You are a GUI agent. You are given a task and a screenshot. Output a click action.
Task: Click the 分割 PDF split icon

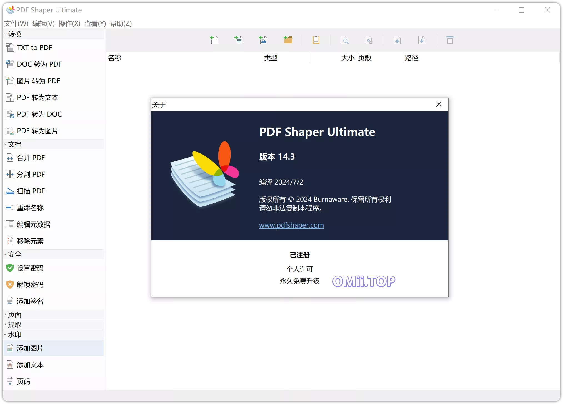pos(10,175)
